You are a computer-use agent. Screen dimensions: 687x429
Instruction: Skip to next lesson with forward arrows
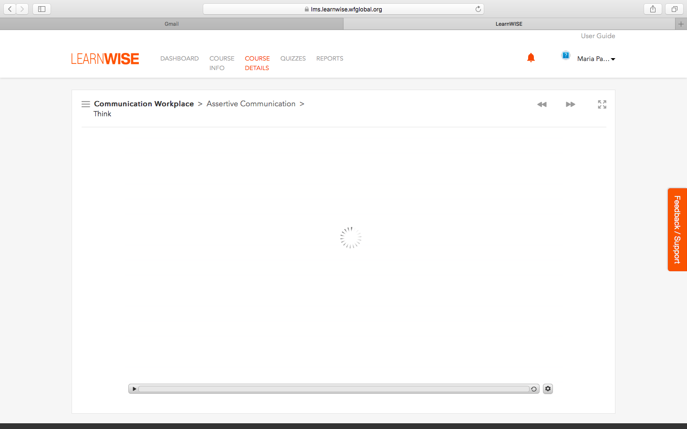570,104
